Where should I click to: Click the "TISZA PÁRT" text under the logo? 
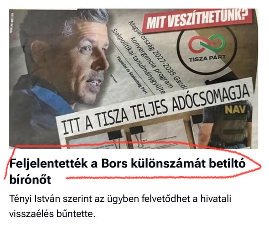click(x=207, y=58)
